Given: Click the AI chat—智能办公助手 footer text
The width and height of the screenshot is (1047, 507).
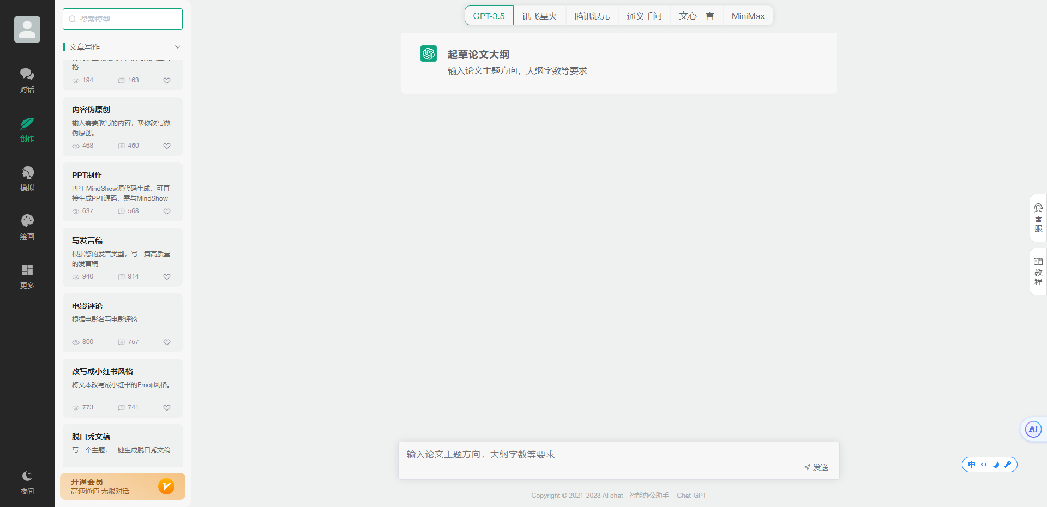Looking at the screenshot, I should [635, 496].
